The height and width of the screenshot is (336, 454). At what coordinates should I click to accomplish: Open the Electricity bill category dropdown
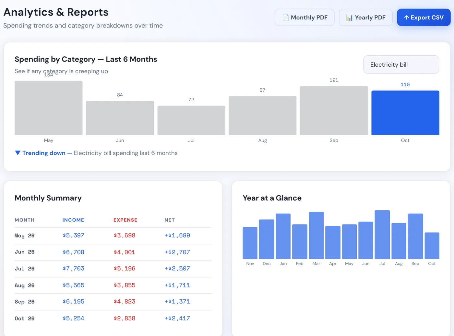click(x=401, y=64)
